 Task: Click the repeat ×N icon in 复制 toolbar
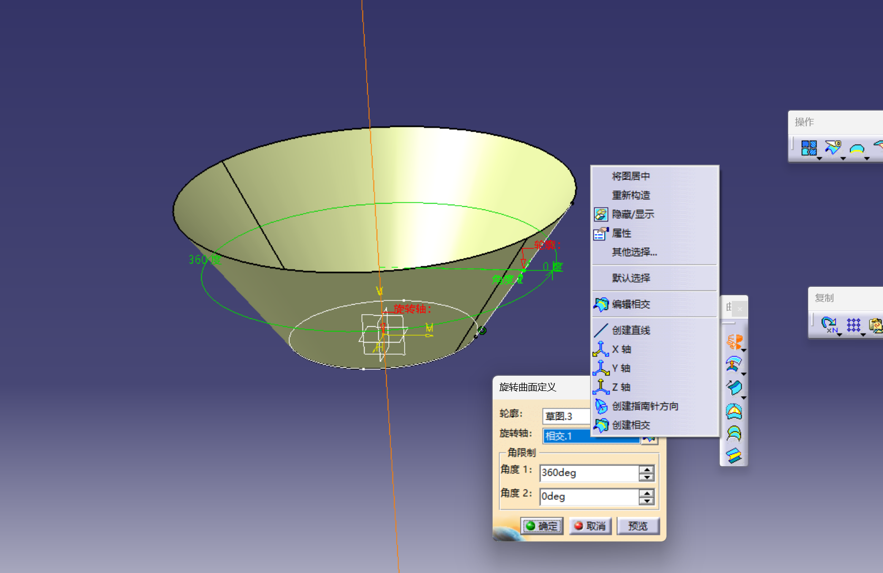point(829,325)
